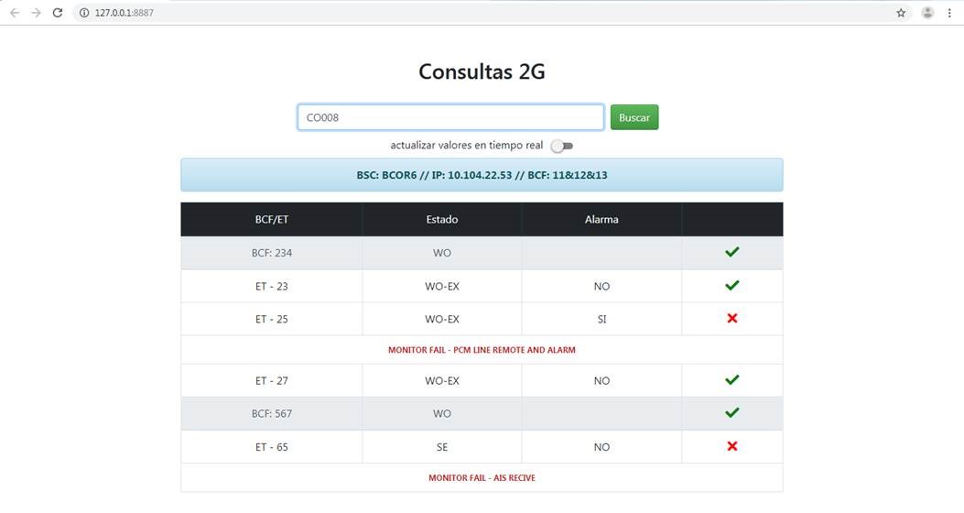Click the green check in the BCF: 234 row

coord(731,252)
